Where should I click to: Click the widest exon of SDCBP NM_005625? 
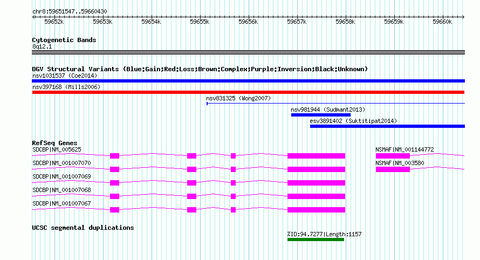pos(316,156)
